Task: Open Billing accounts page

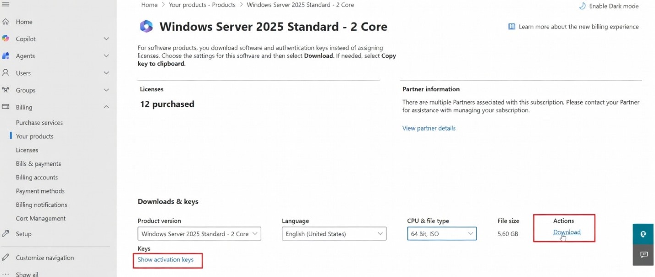Action: point(37,177)
